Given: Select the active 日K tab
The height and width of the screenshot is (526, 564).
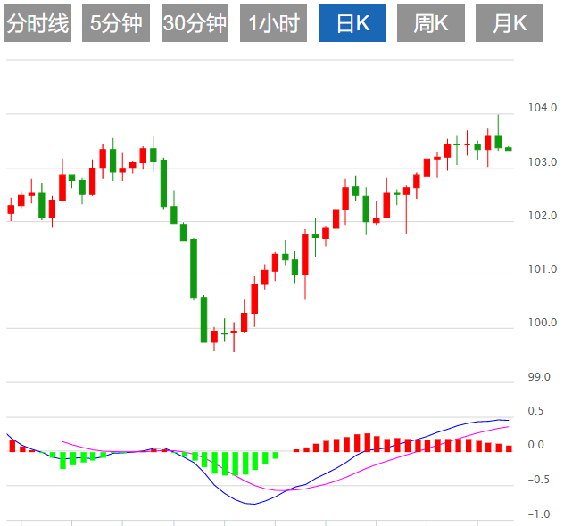Looking at the screenshot, I should pos(352,23).
